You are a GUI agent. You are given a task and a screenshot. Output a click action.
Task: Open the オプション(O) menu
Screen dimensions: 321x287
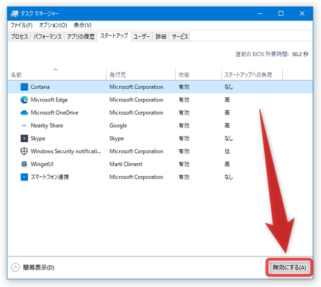[x=53, y=25]
